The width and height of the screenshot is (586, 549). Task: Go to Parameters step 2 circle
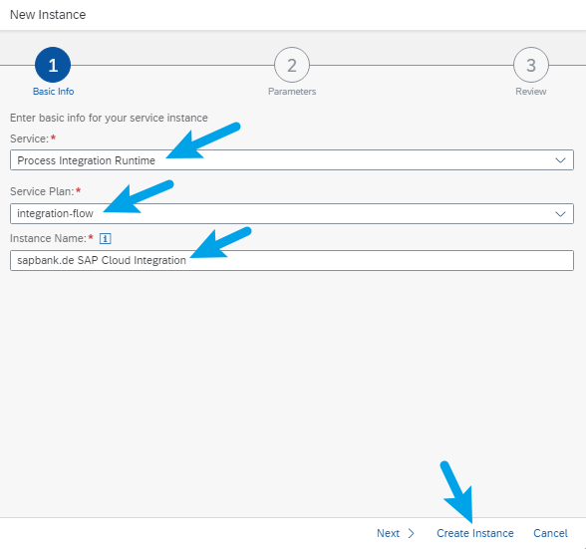click(292, 65)
